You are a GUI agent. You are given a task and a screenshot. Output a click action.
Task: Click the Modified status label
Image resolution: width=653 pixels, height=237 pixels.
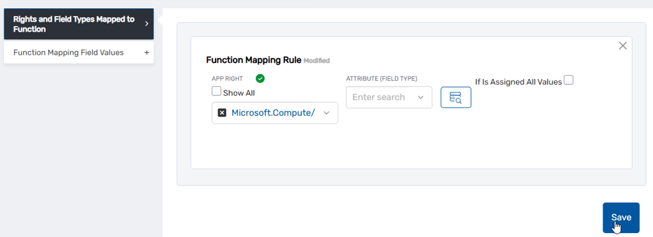[x=316, y=61]
